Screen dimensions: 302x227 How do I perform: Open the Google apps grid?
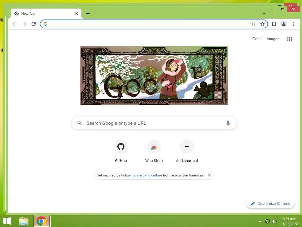(290, 39)
